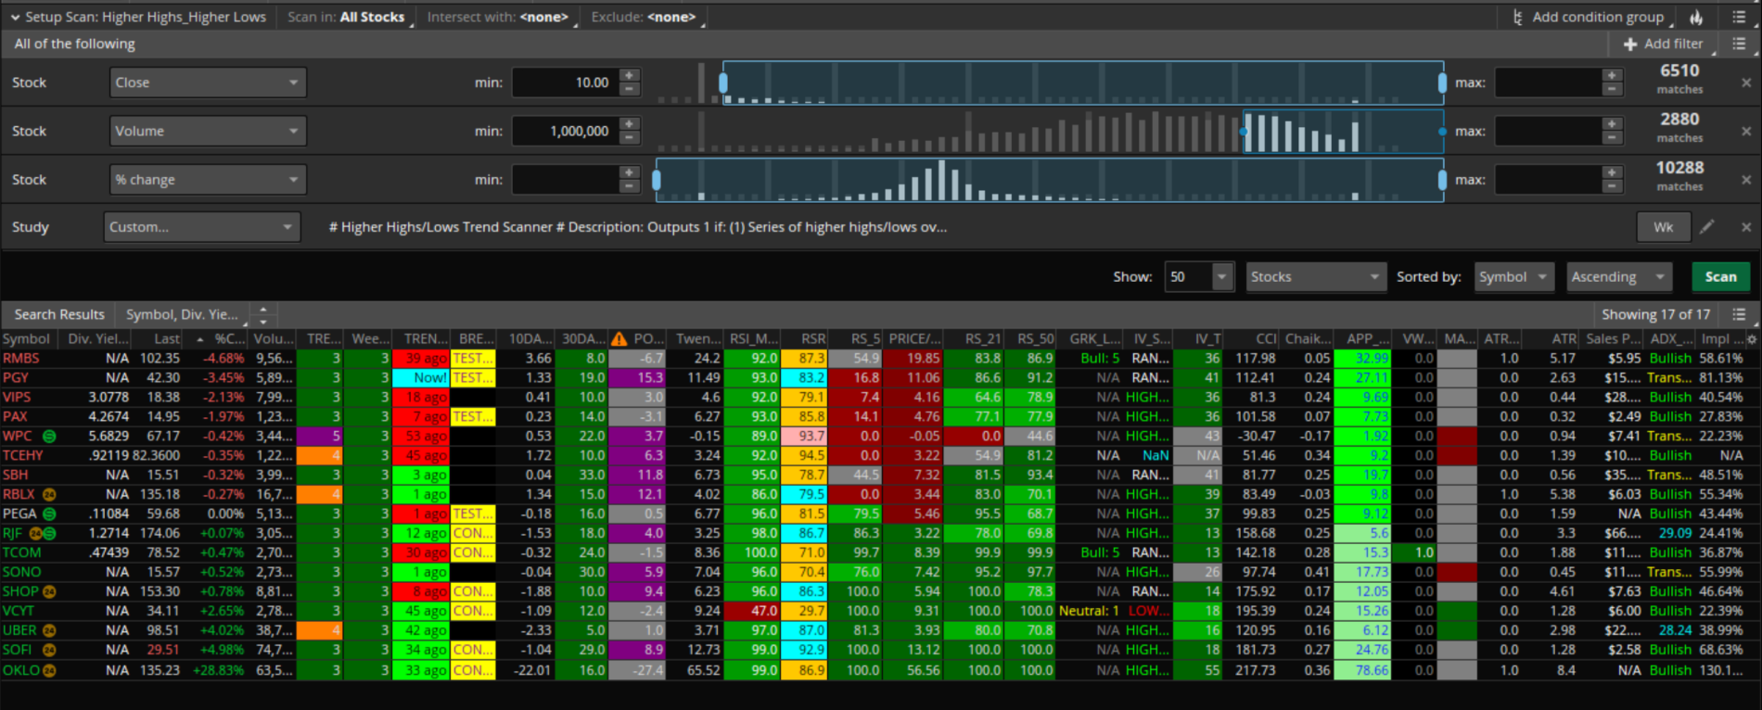The height and width of the screenshot is (710, 1762).
Task: Open the column settings gear icon
Action: pos(1752,339)
